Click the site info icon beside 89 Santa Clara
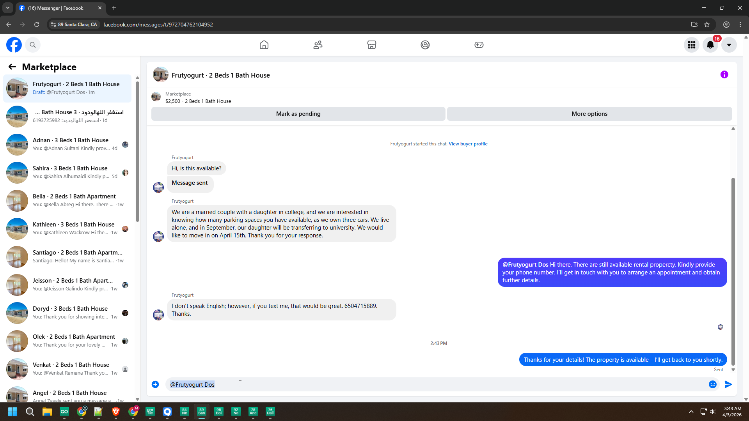Image resolution: width=749 pixels, height=421 pixels. pos(53,25)
